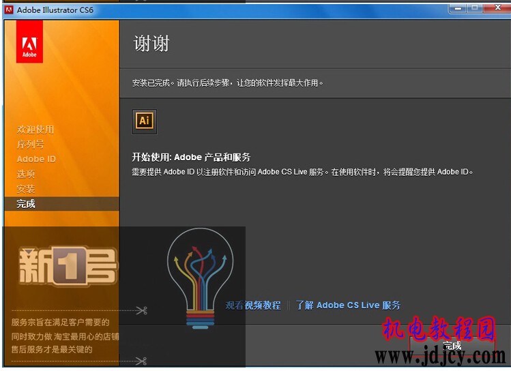Click the Ai Illustrator product icon

(145, 121)
